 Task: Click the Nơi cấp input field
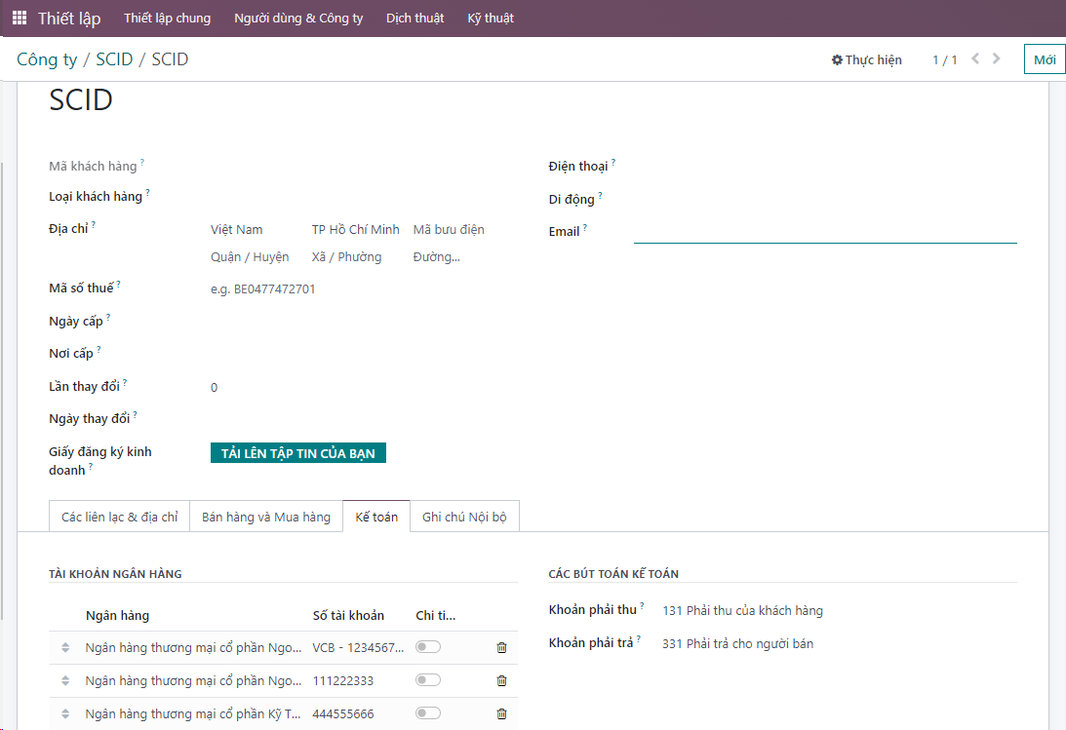point(363,354)
